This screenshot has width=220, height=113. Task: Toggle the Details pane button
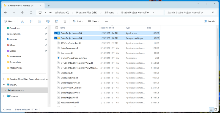click(x=209, y=21)
